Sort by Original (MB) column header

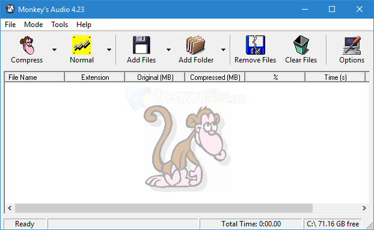[x=155, y=77]
